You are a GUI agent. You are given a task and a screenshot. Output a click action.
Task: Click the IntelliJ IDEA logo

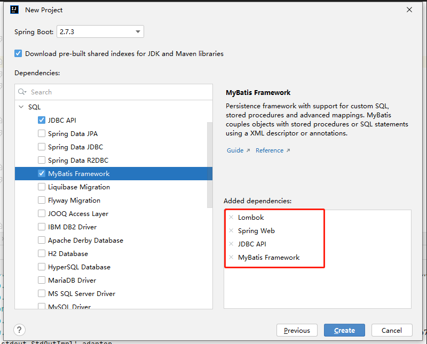14,9
